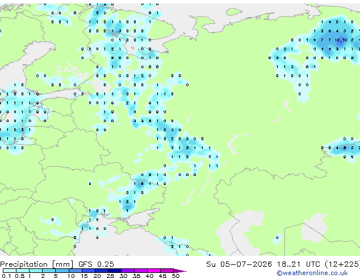
Task: Select the 'GFS 0.25' model label
Action: point(96,264)
